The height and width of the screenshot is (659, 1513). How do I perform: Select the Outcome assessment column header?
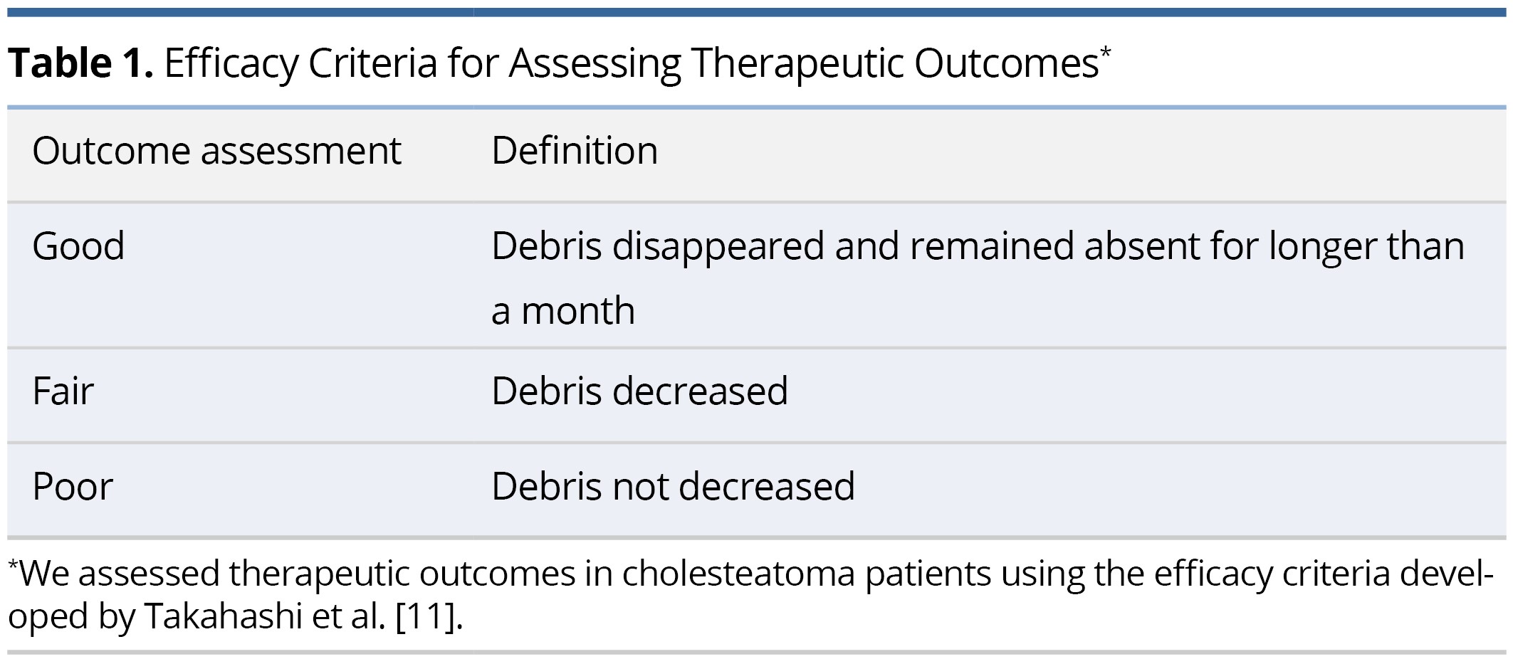216,151
